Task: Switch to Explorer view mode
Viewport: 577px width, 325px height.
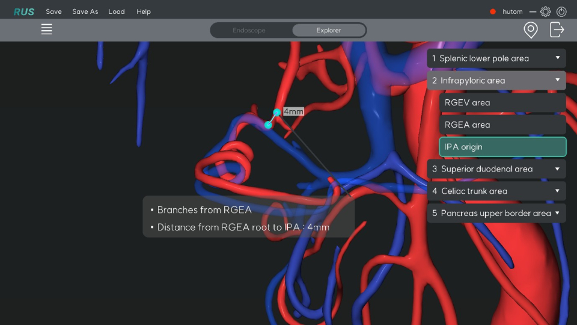Action: (329, 30)
